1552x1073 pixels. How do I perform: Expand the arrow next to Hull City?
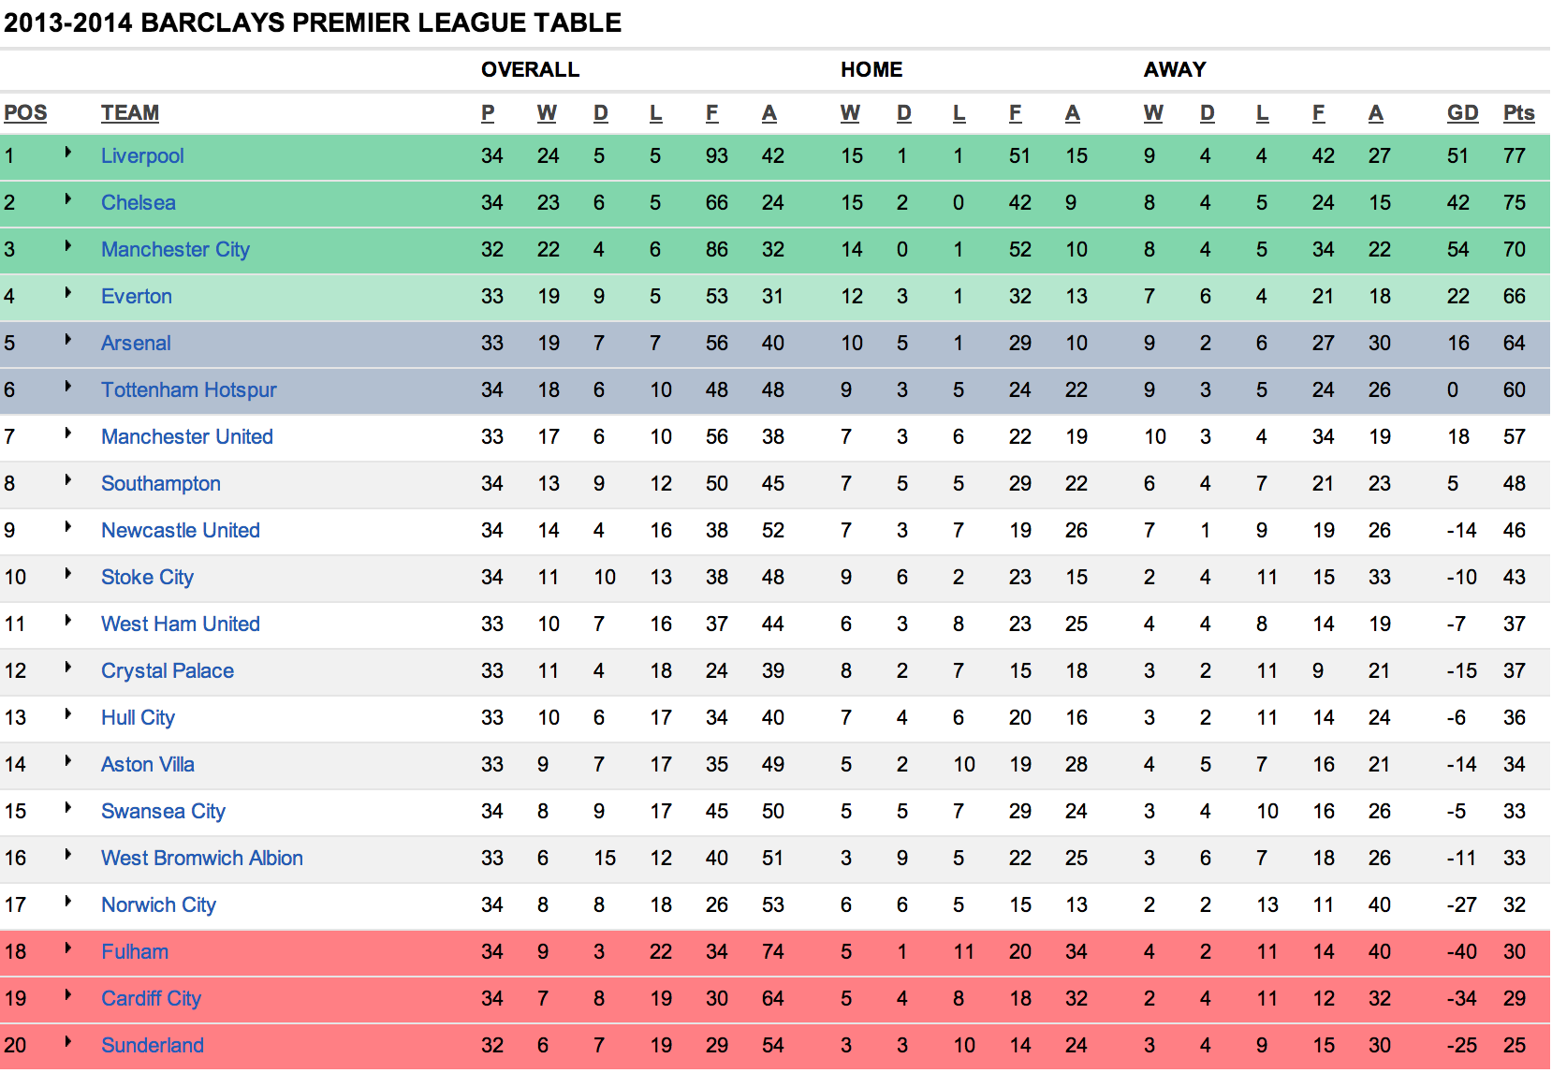(68, 713)
